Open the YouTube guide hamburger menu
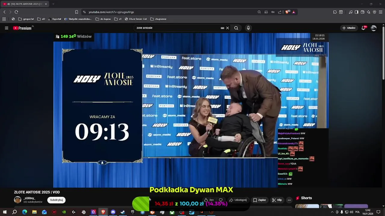385x216 pixels. (6, 28)
